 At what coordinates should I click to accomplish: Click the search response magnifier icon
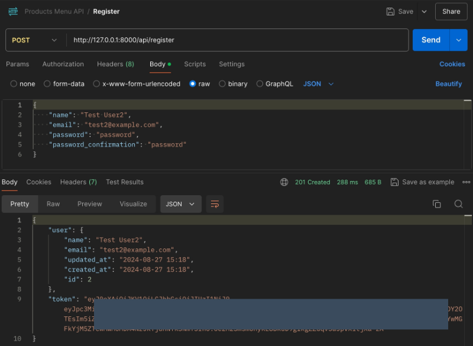(x=458, y=204)
